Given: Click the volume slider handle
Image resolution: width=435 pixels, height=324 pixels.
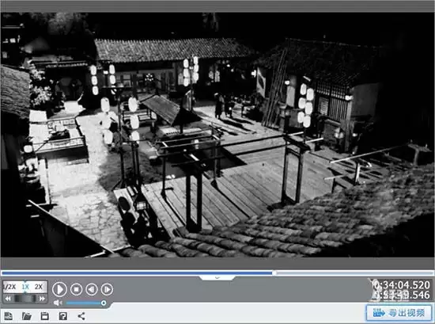Looking at the screenshot, I should coord(104,303).
